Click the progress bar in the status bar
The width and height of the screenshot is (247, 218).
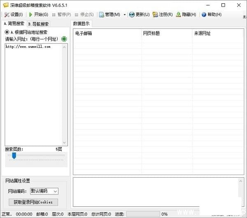(x=143, y=214)
